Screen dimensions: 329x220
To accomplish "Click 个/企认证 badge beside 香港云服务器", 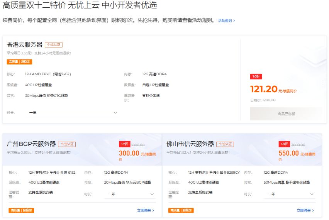I will [54, 45].
